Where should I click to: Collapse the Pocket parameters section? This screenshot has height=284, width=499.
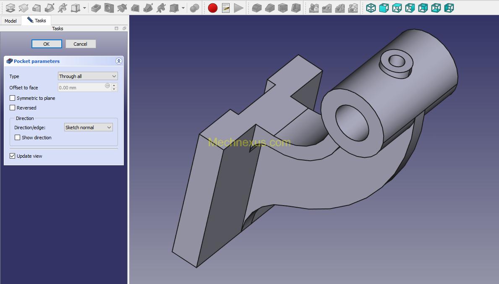[x=119, y=61]
